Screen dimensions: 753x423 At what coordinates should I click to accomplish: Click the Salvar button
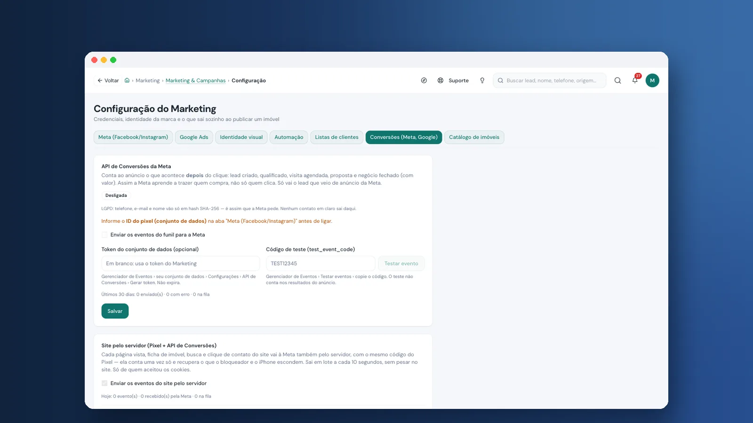pos(115,311)
